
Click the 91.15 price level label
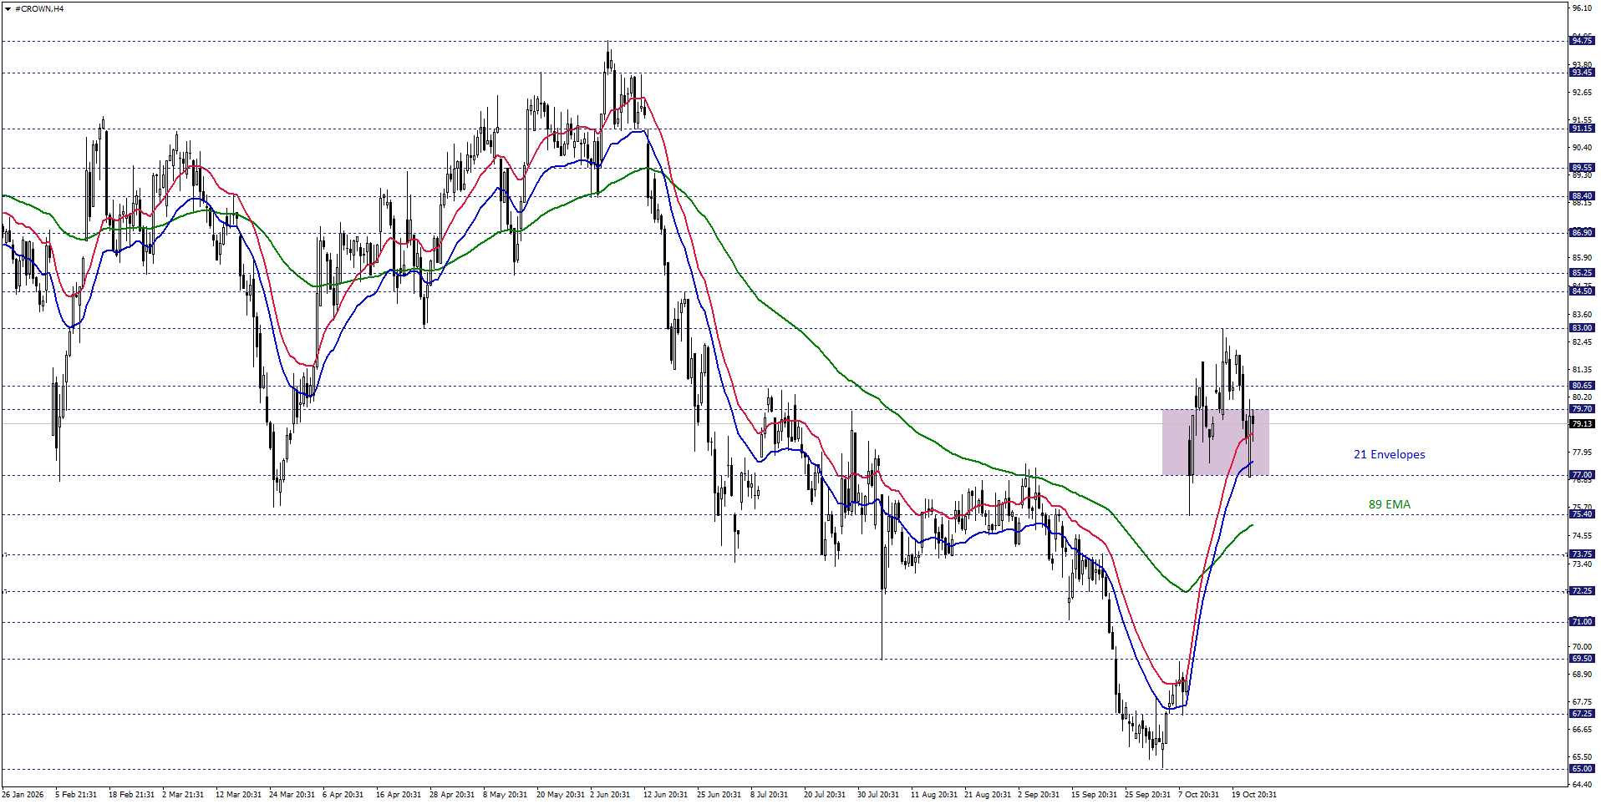[x=1582, y=129]
